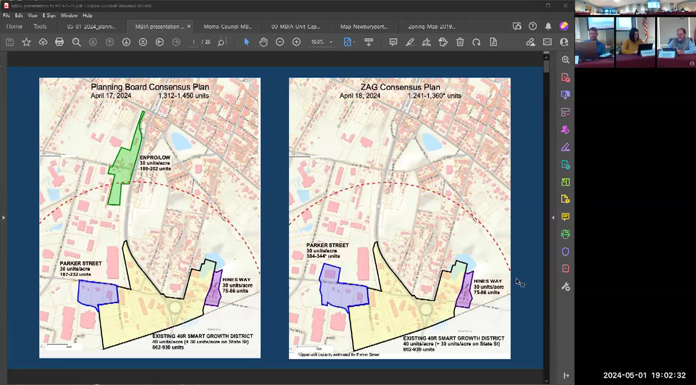Switch to 05 01 2024_planni... tab
Screen dimensions: 696x385
[92, 26]
